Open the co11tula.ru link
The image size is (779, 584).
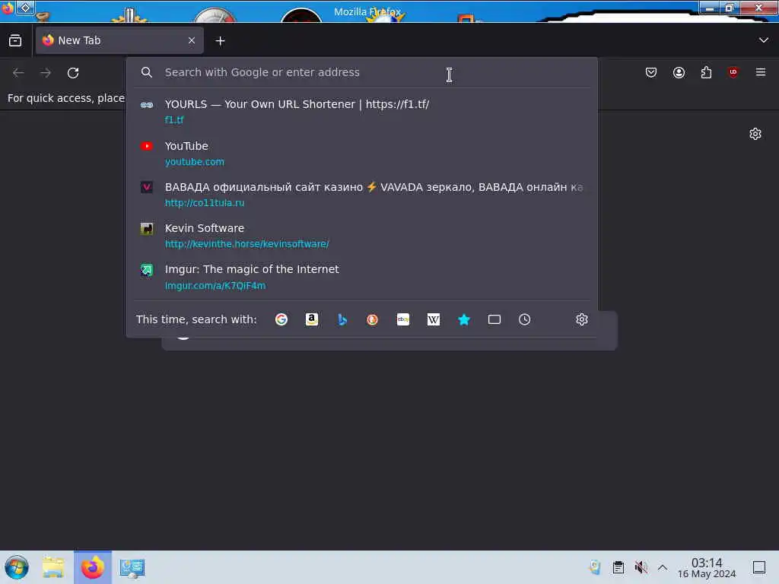pyautogui.click(x=205, y=202)
